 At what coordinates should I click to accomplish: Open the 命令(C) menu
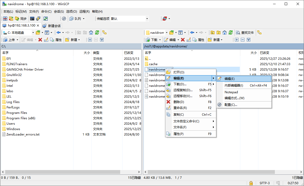coord(46,11)
